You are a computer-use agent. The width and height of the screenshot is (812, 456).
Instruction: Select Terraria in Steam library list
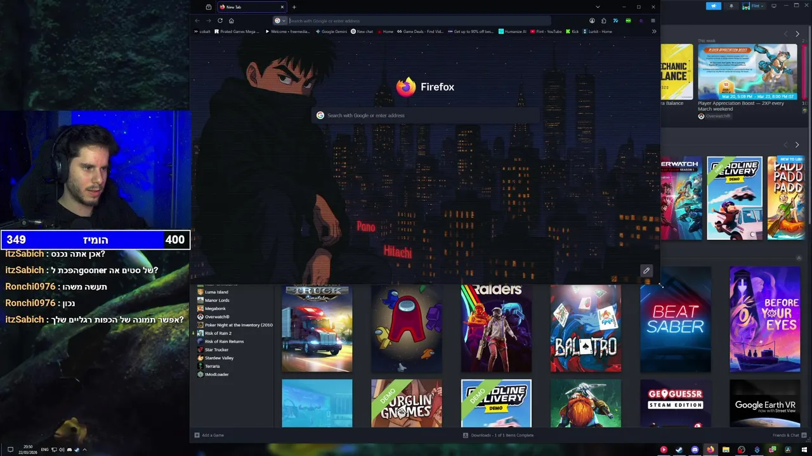[x=209, y=366]
